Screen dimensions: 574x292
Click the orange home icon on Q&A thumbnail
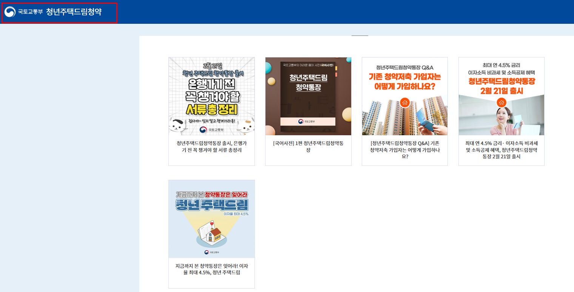(x=405, y=102)
